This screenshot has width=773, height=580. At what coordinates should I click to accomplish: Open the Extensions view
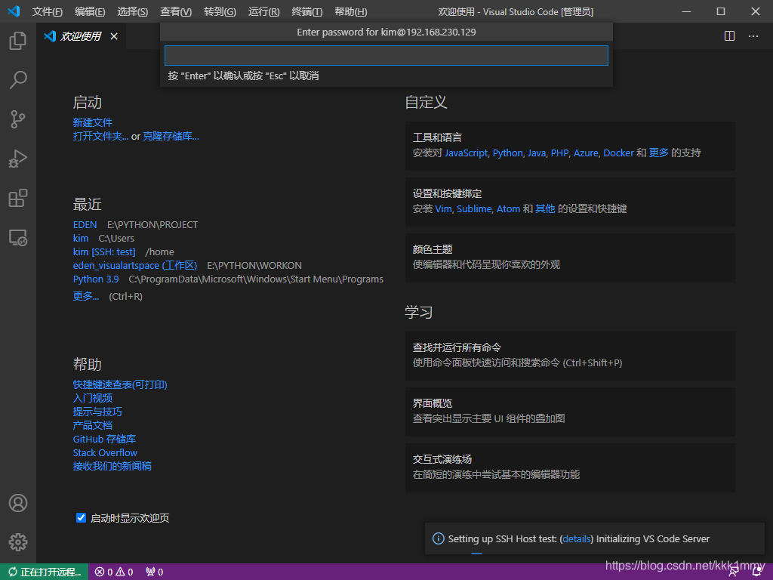pos(18,199)
